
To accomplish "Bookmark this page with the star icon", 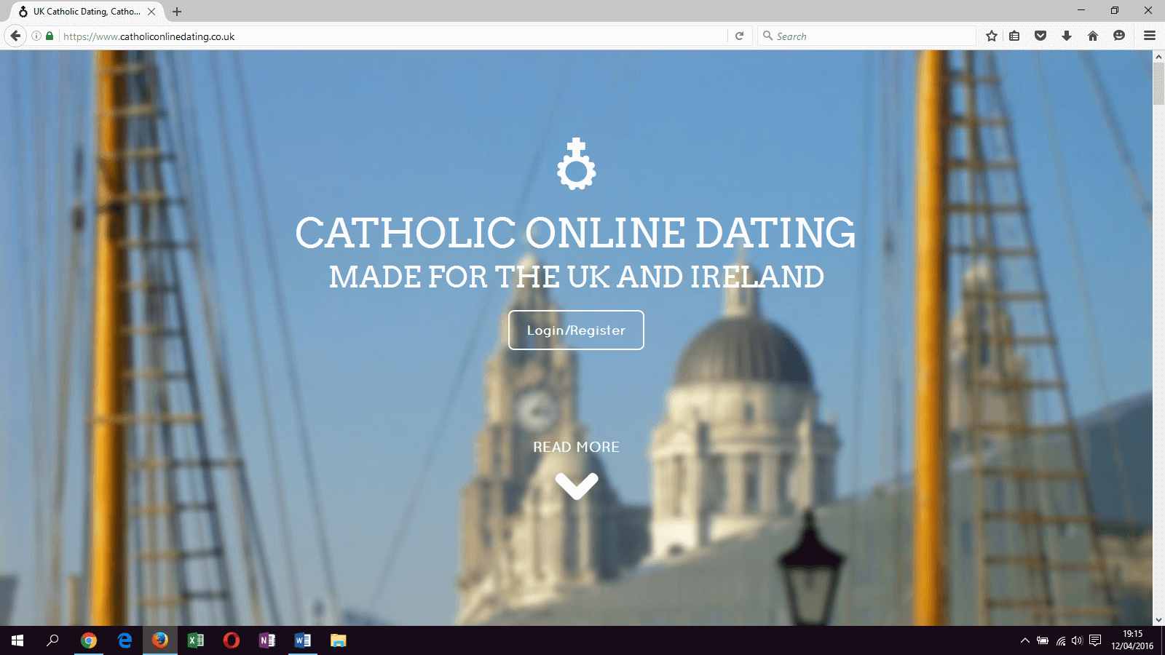I will pyautogui.click(x=991, y=36).
